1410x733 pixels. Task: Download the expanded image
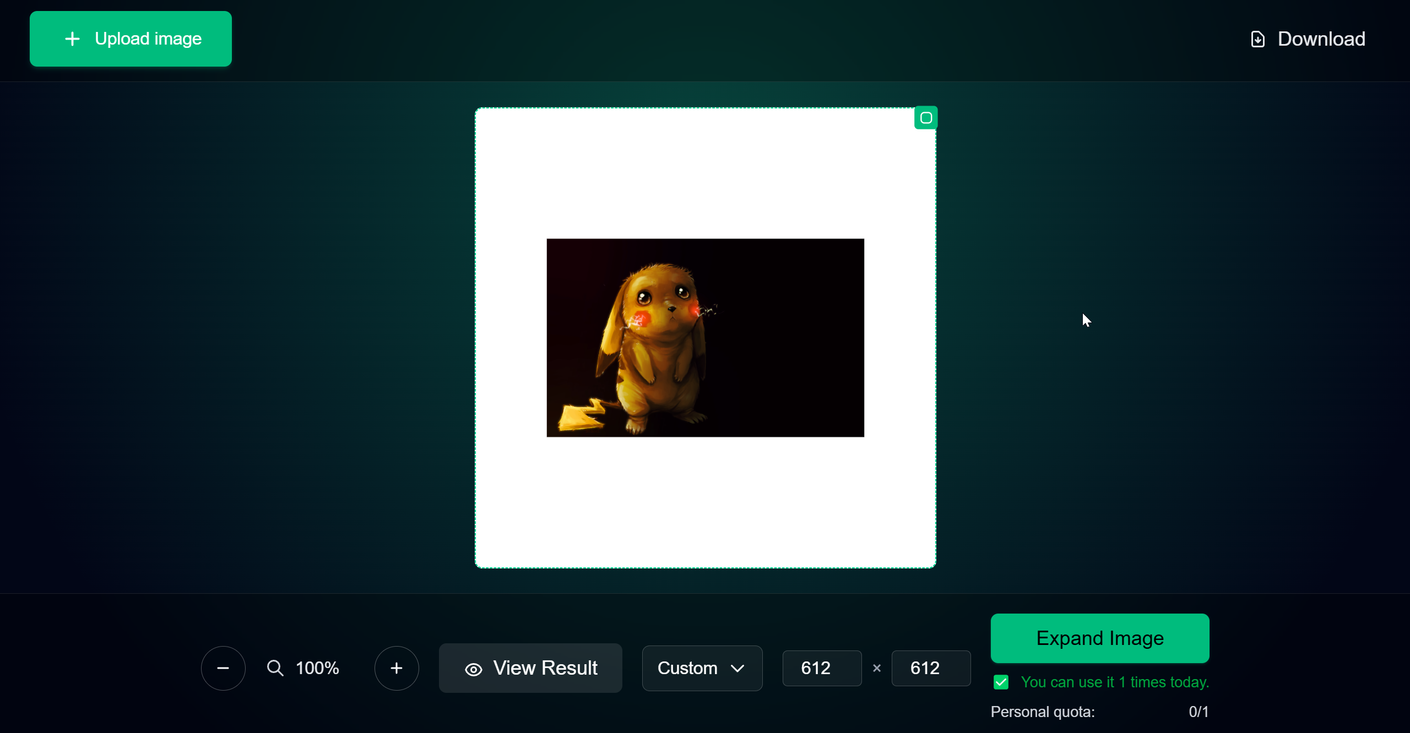[x=1308, y=39]
